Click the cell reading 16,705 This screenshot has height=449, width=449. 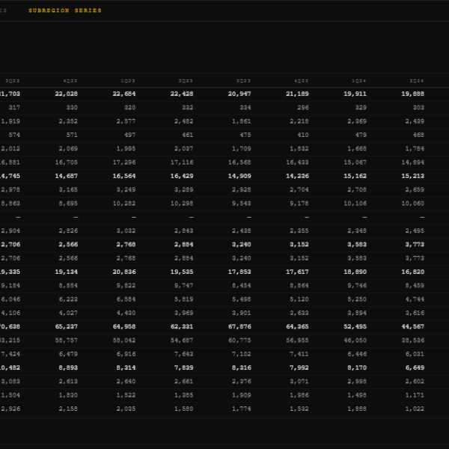(x=66, y=162)
